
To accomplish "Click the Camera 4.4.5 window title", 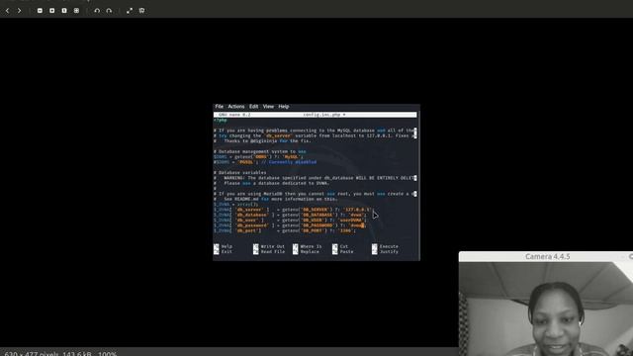I will 547,256.
